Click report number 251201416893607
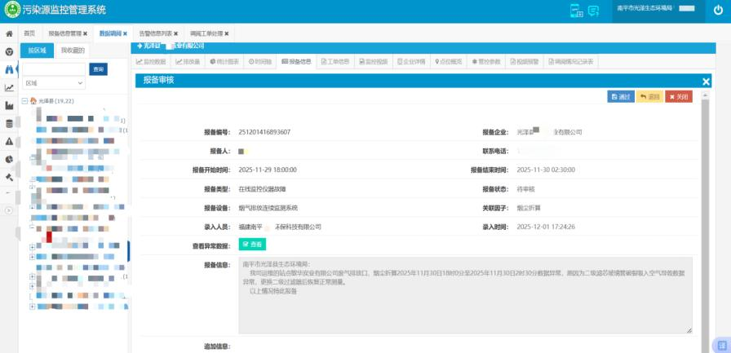731x353 pixels. (264, 132)
